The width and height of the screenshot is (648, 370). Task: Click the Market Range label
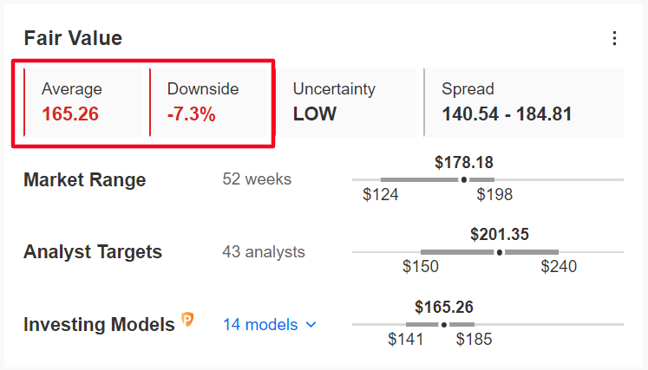(85, 180)
